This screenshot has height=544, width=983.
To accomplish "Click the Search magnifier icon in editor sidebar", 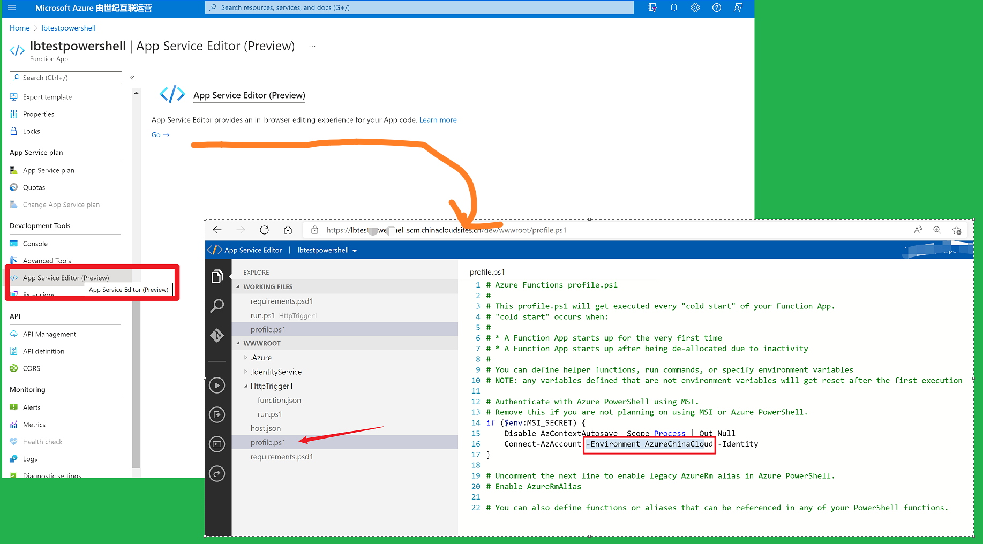I will click(217, 306).
